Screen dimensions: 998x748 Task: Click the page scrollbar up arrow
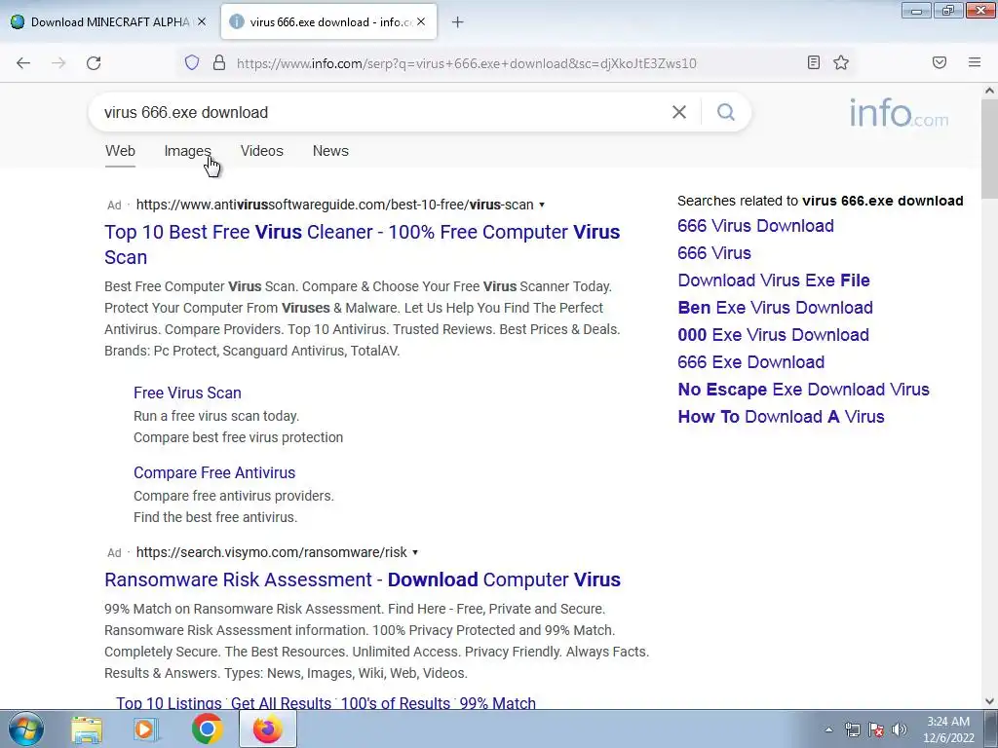point(989,91)
